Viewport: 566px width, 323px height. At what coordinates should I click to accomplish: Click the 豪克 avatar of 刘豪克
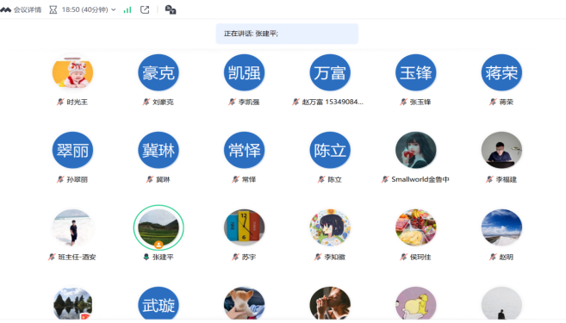159,72
